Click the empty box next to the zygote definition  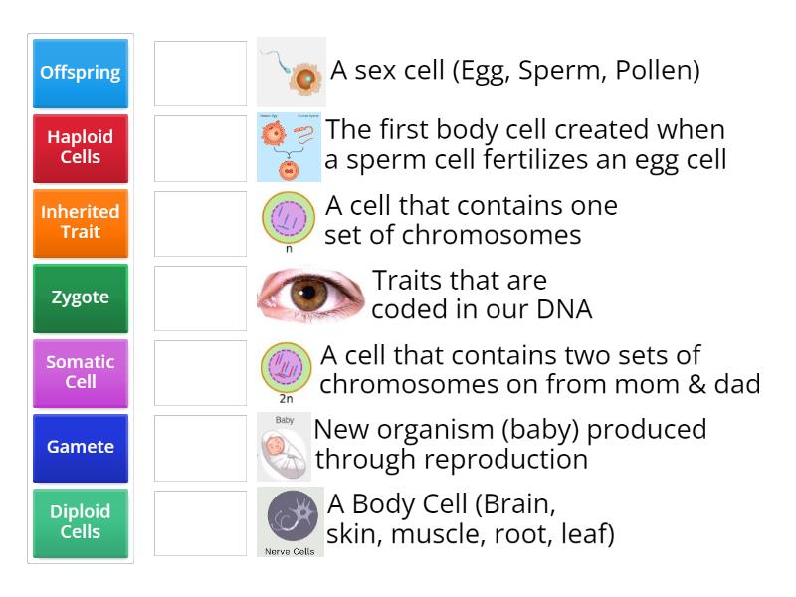pyautogui.click(x=199, y=146)
